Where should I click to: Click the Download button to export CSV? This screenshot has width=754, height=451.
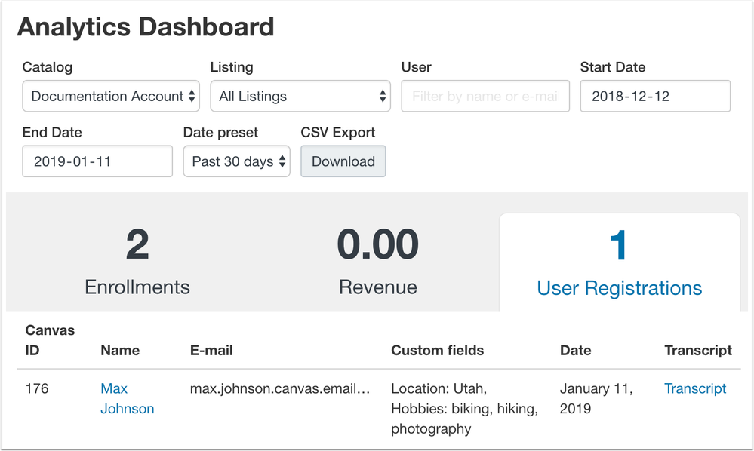click(x=343, y=161)
